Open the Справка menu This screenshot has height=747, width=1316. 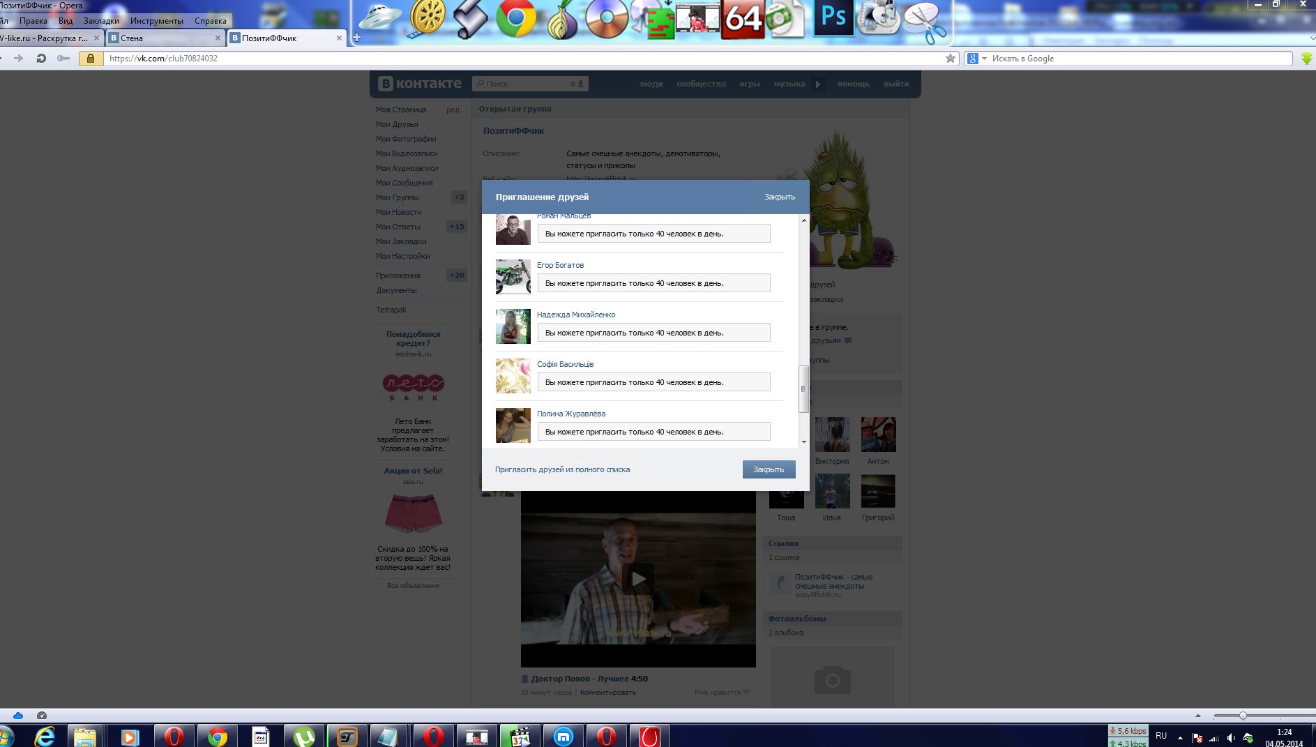pos(211,21)
